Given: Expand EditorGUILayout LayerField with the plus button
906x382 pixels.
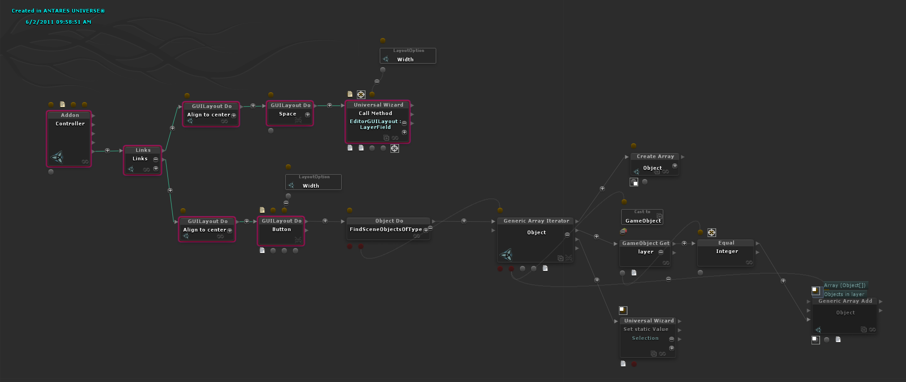Looking at the screenshot, I should 404,132.
